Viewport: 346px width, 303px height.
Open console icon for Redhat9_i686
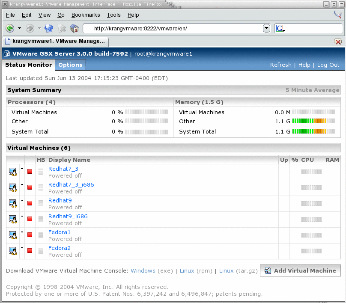point(13,220)
